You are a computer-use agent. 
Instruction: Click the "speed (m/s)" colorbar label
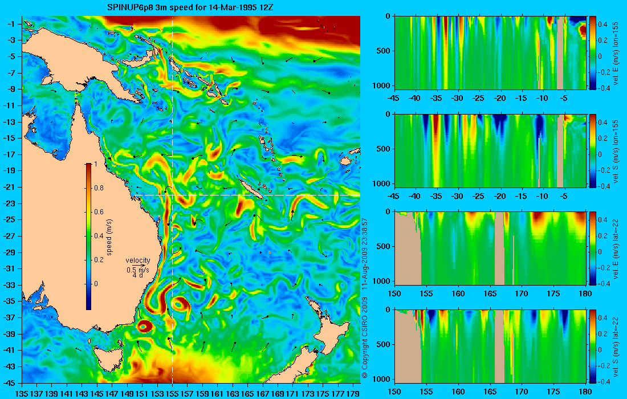[x=109, y=237]
